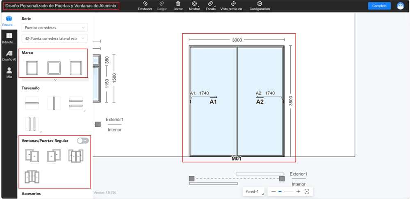410x199 pixels.
Task: Toggle the Ventanas/Puertas-Regular switch
Action: (x=83, y=141)
